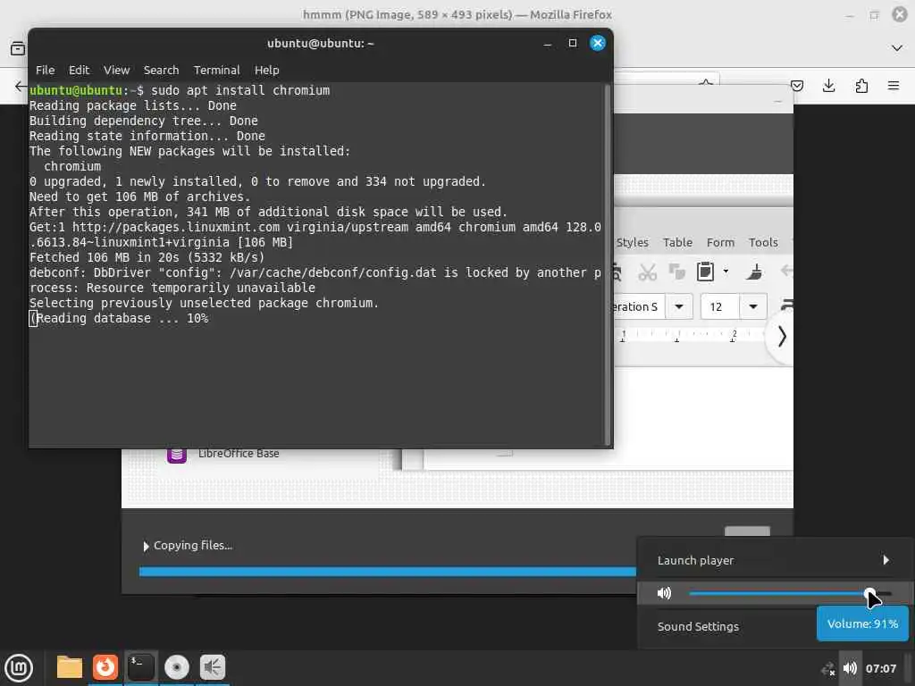Switch to Firefox in the taskbar
This screenshot has width=915, height=686.
pyautogui.click(x=105, y=667)
